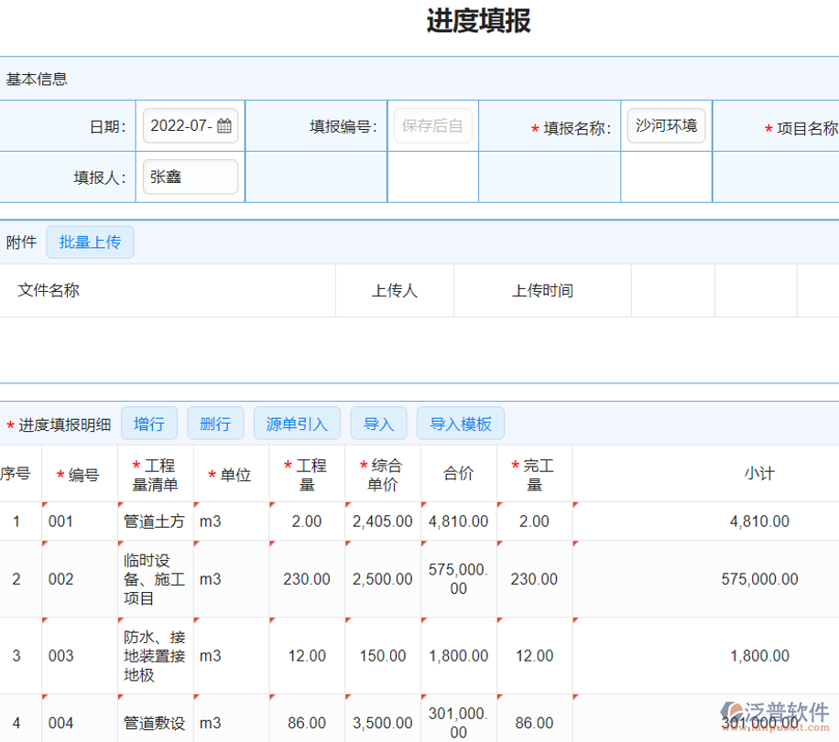This screenshot has height=742, width=839.
Task: Click 增行 to add a table row
Action: tap(149, 423)
